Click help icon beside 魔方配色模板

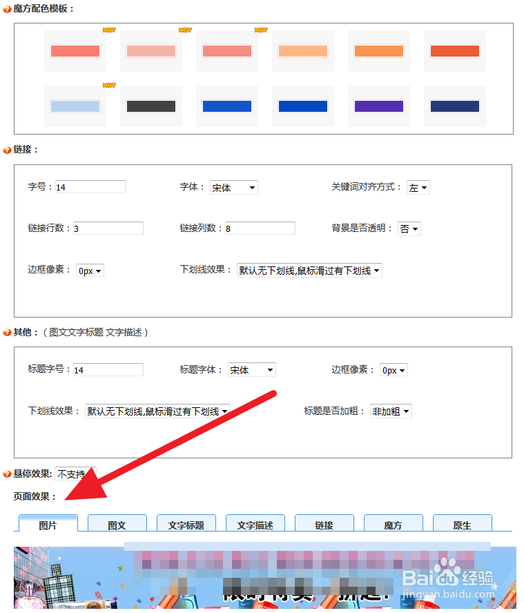7,10
